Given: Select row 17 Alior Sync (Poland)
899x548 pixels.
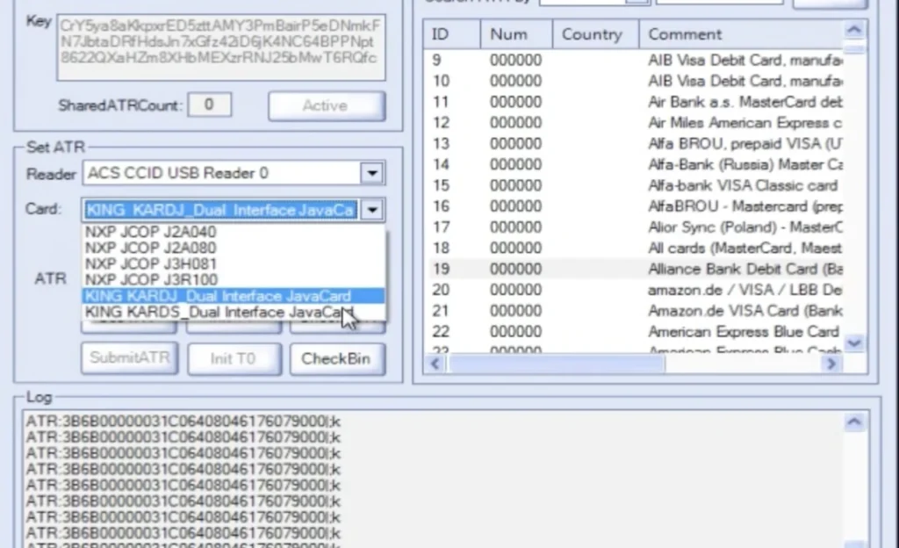Looking at the screenshot, I should tap(636, 227).
